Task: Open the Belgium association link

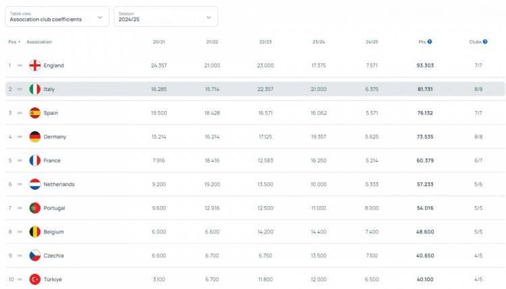Action: tap(54, 232)
